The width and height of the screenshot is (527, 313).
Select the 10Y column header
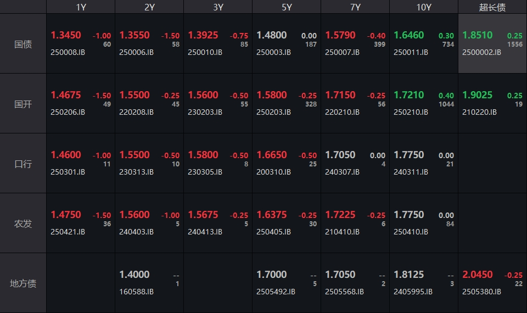423,7
